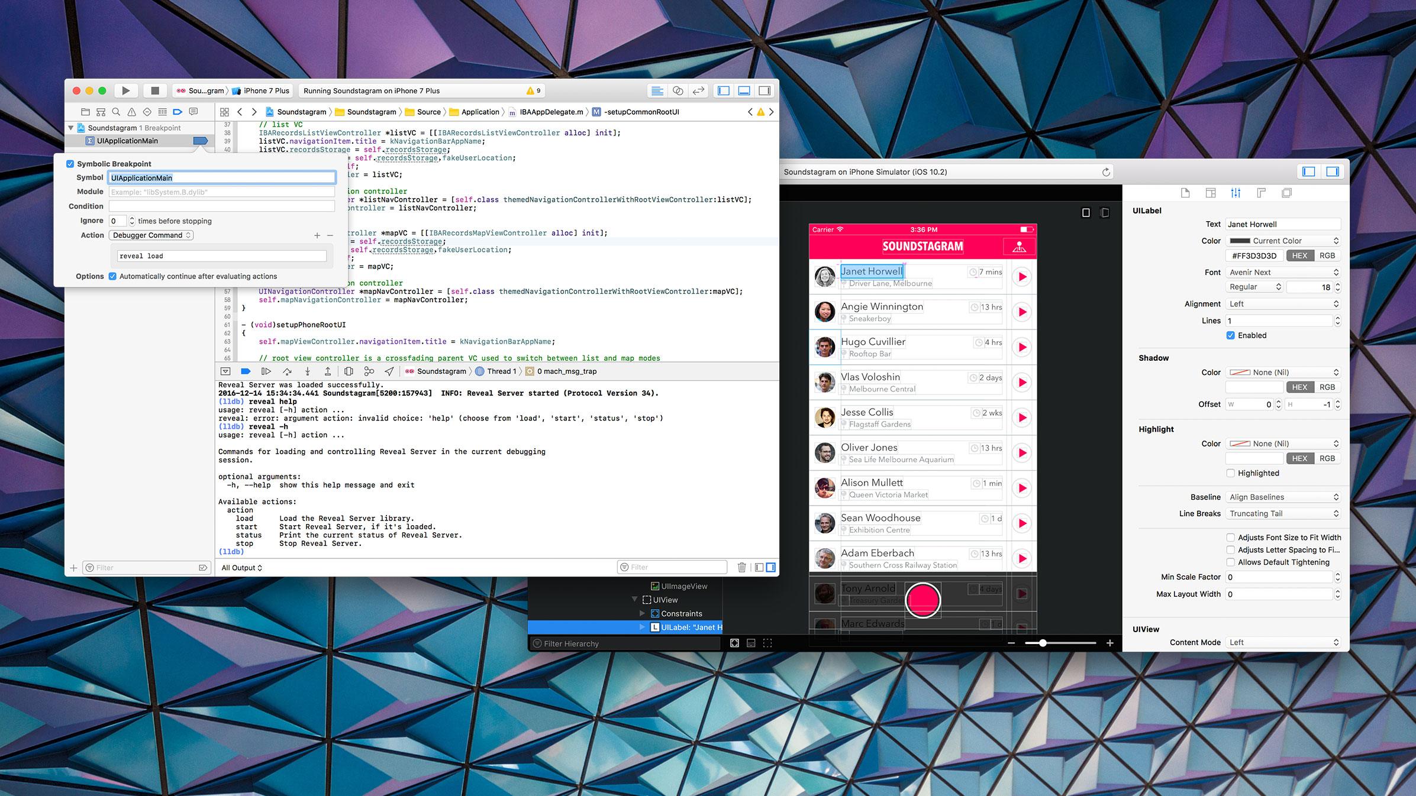The image size is (1416, 796).
Task: Open the Baseline Align Baselines dropdown
Action: (1283, 497)
